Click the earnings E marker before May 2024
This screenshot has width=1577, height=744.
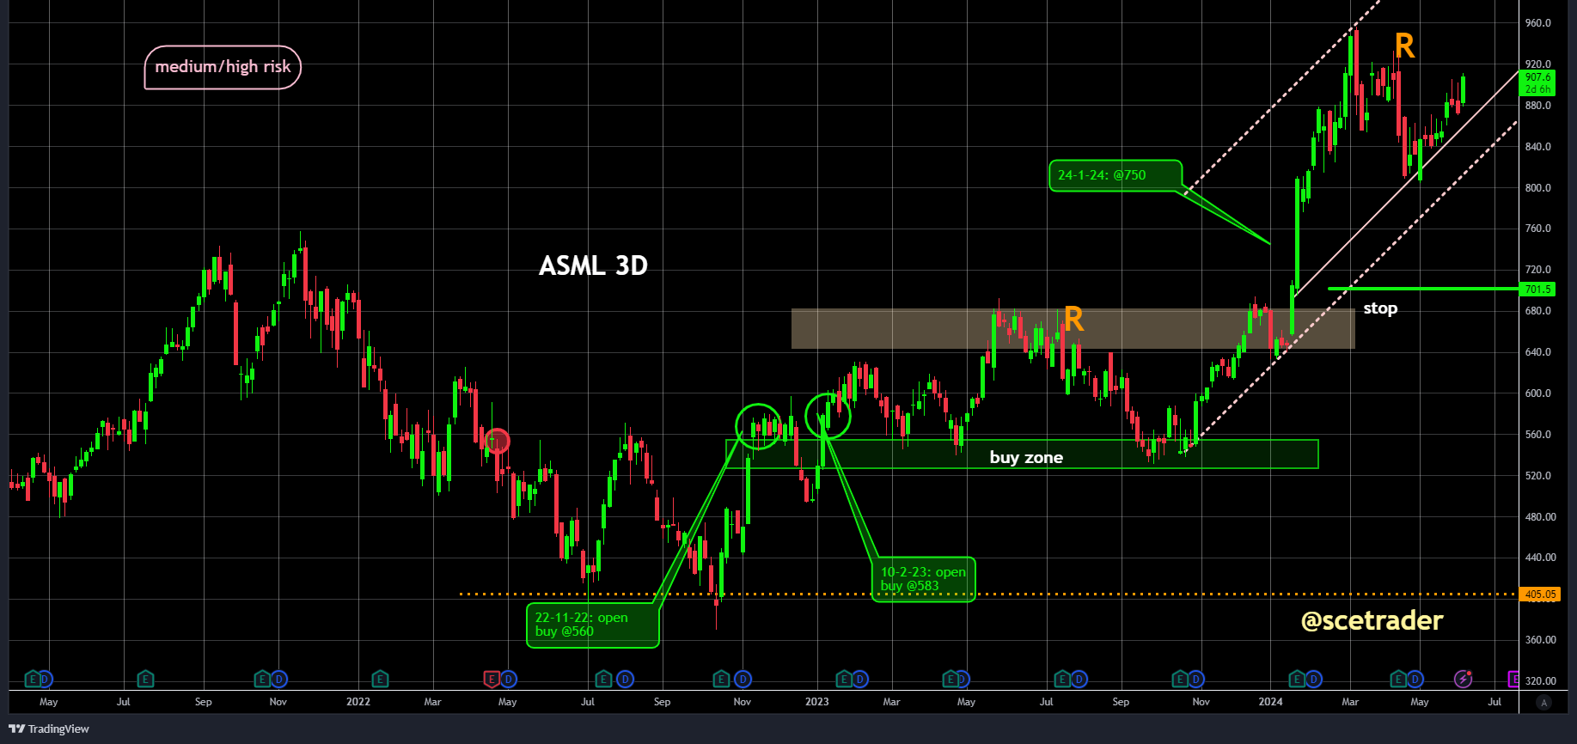coord(1398,680)
